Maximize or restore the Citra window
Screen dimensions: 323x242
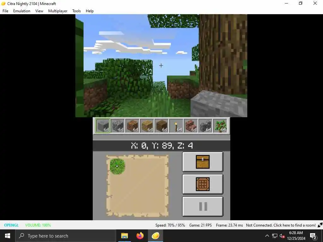(301, 3)
